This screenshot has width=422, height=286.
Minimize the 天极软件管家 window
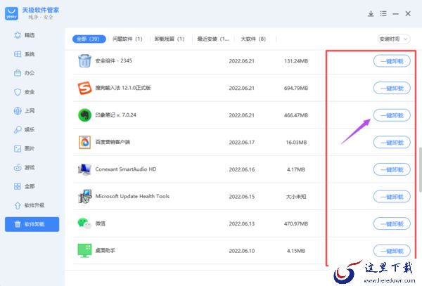click(x=395, y=14)
